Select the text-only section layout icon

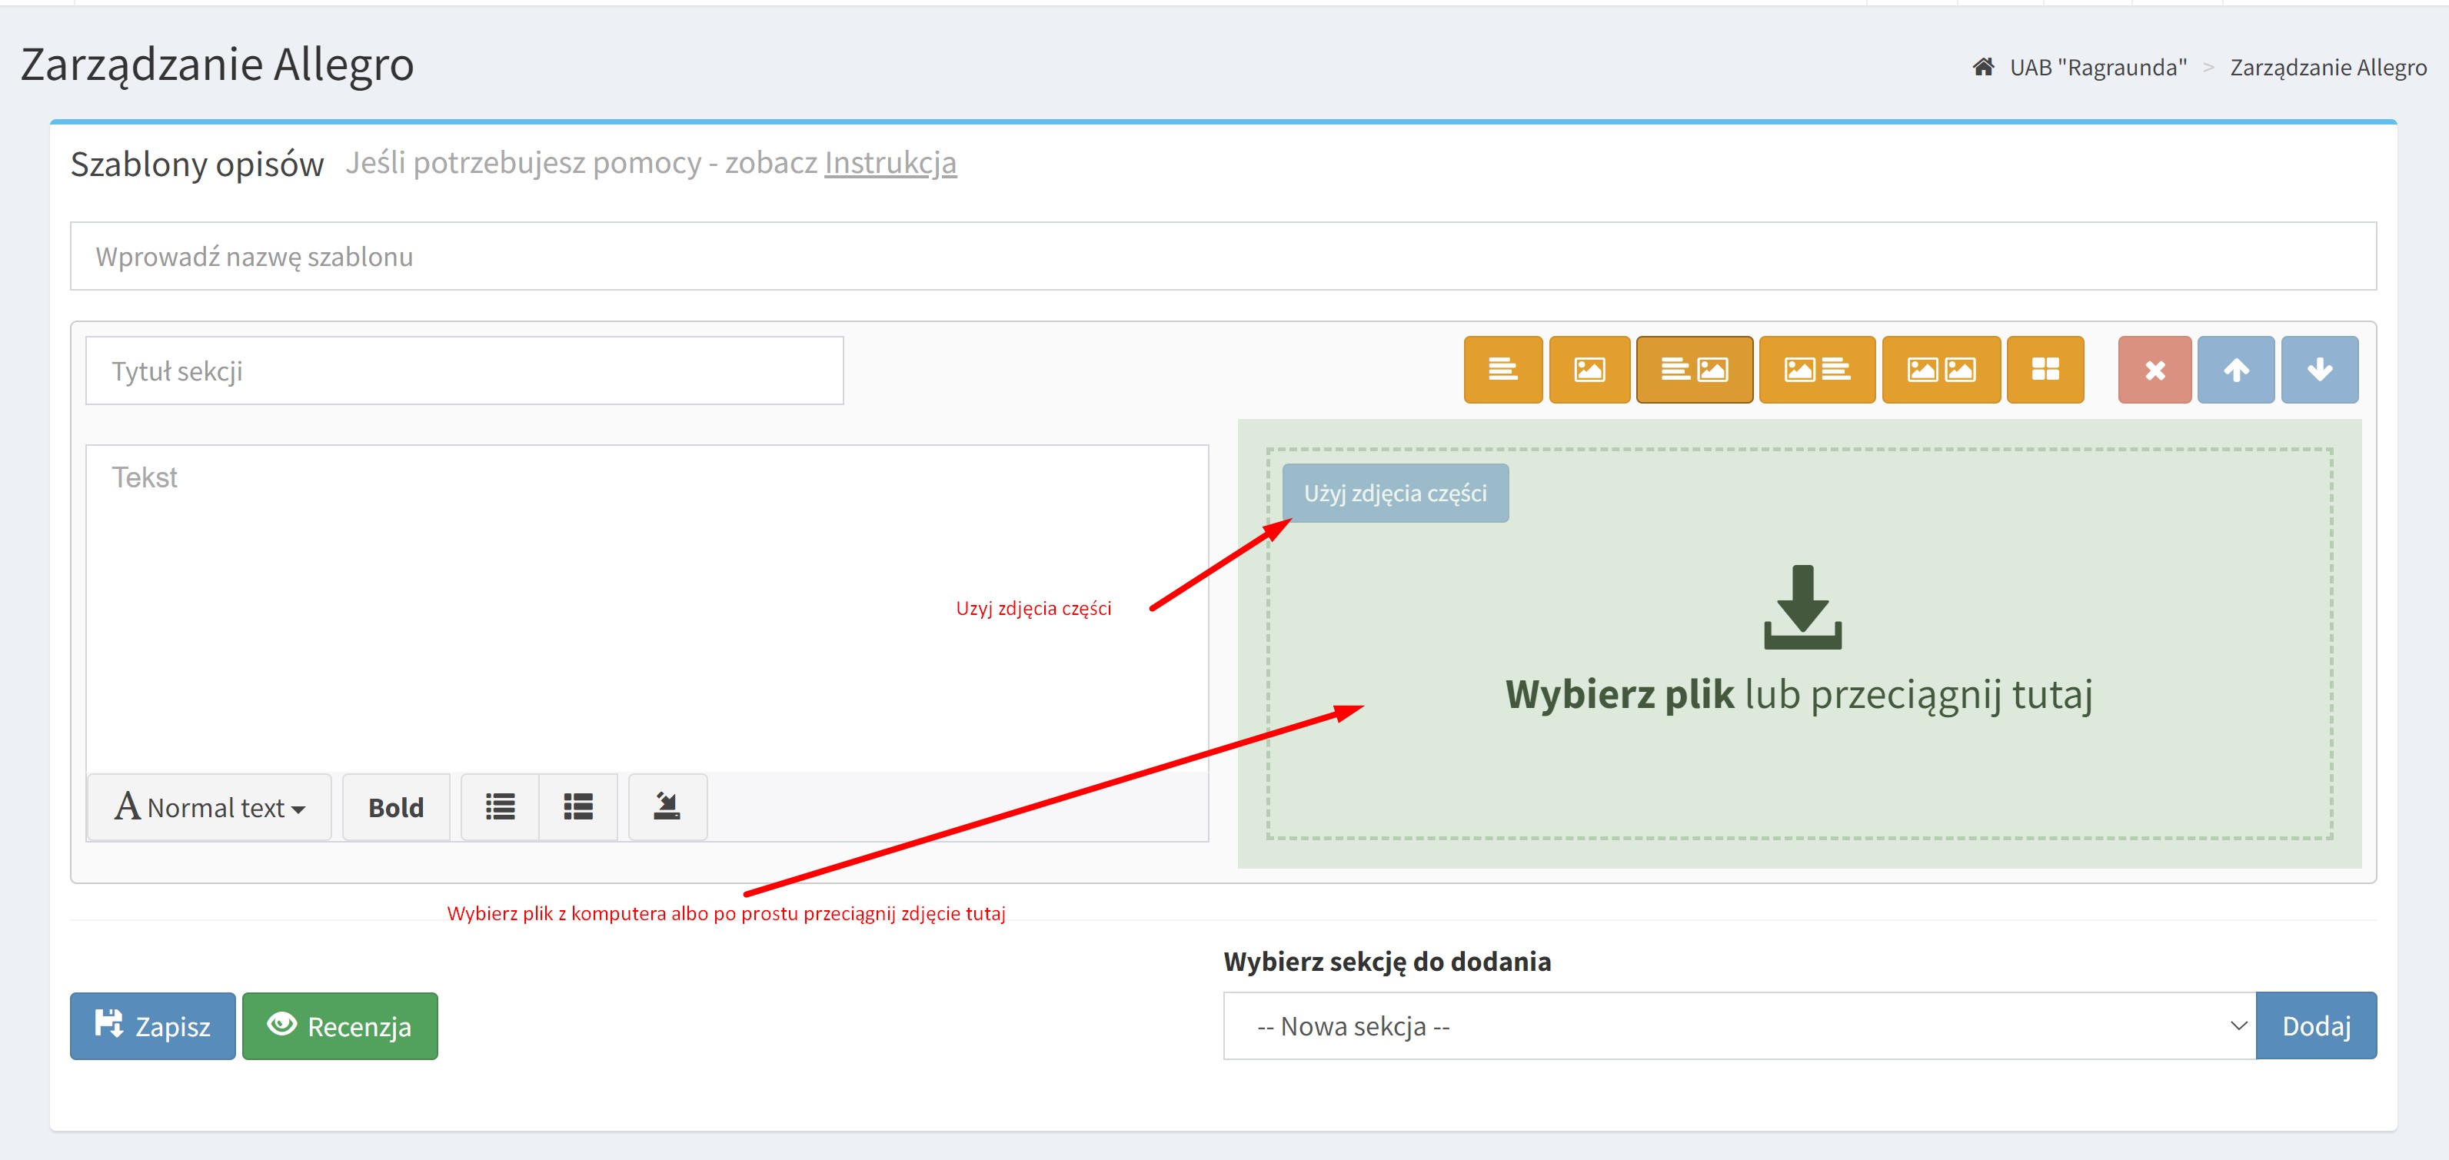click(1502, 370)
